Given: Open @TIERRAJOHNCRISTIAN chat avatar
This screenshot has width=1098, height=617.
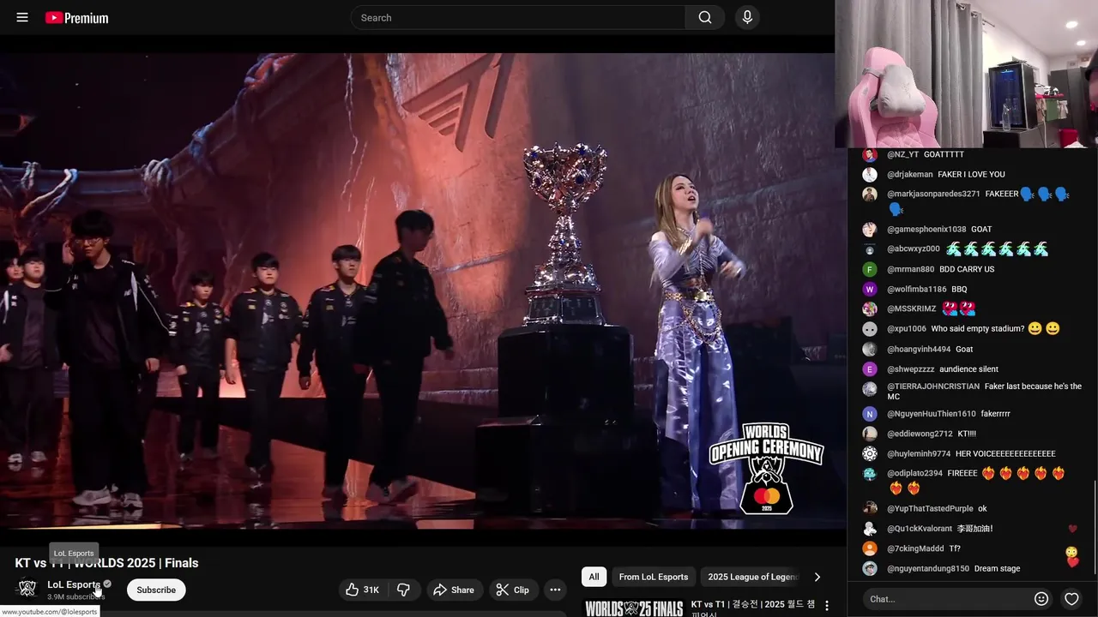Looking at the screenshot, I should tap(870, 389).
